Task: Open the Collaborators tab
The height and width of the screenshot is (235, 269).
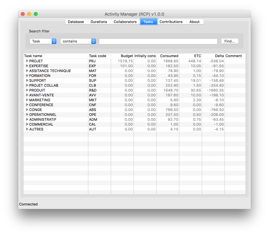Action: (125, 22)
